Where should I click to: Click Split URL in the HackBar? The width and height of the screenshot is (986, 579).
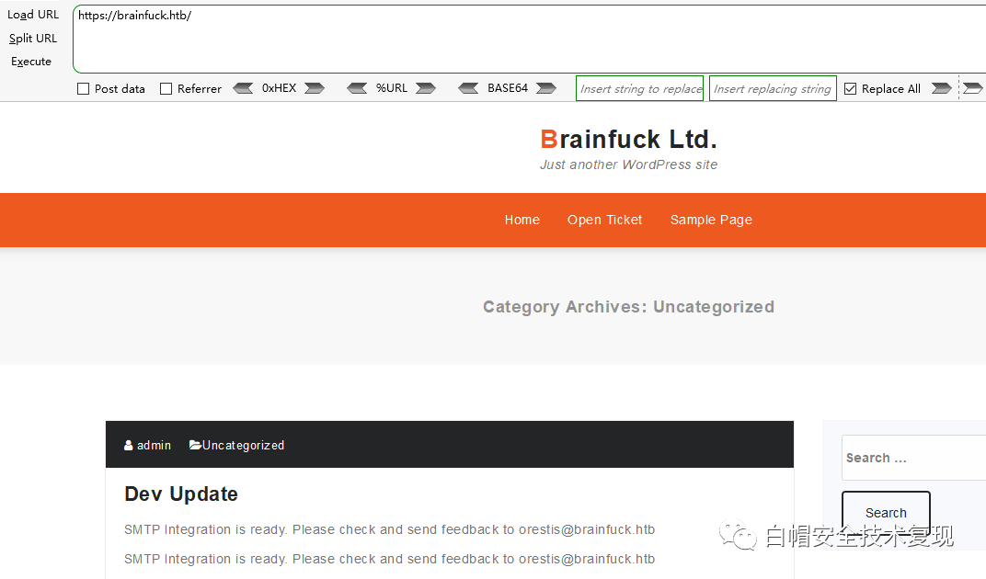33,39
